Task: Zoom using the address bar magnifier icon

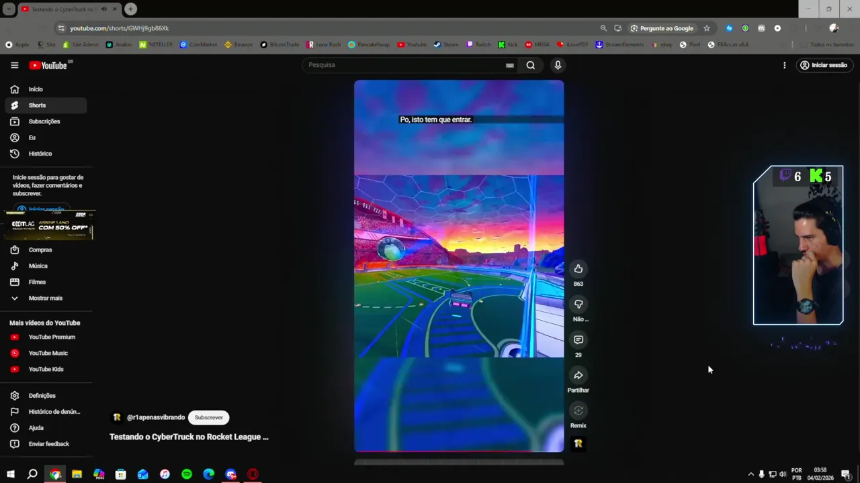Action: point(603,28)
